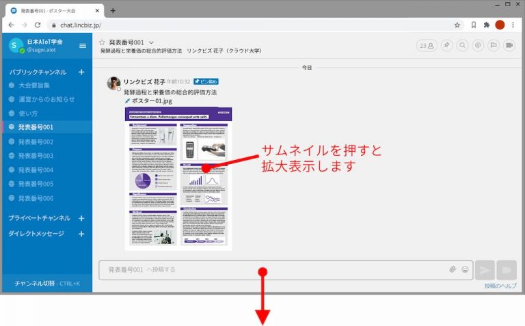Open flagged posts via flag icon
525x326 pixels.
494,46
